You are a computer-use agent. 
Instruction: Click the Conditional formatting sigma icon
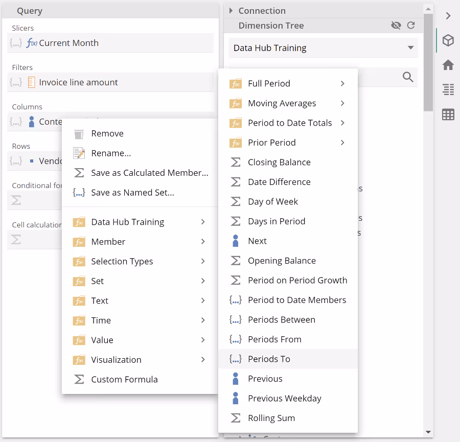tap(16, 200)
